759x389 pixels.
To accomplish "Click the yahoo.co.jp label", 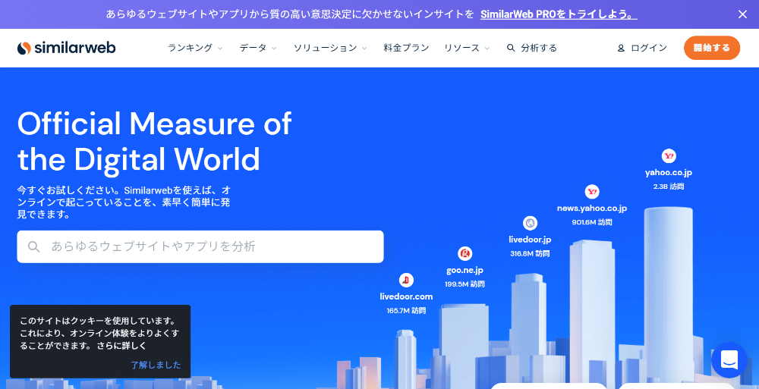I will (x=669, y=173).
